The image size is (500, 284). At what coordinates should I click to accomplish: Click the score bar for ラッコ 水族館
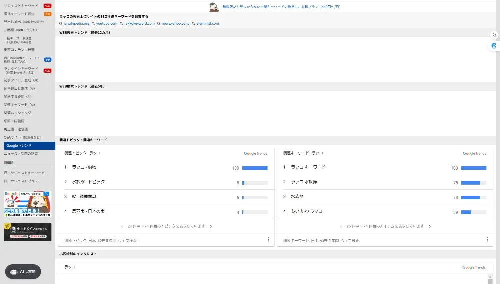pos(474,183)
